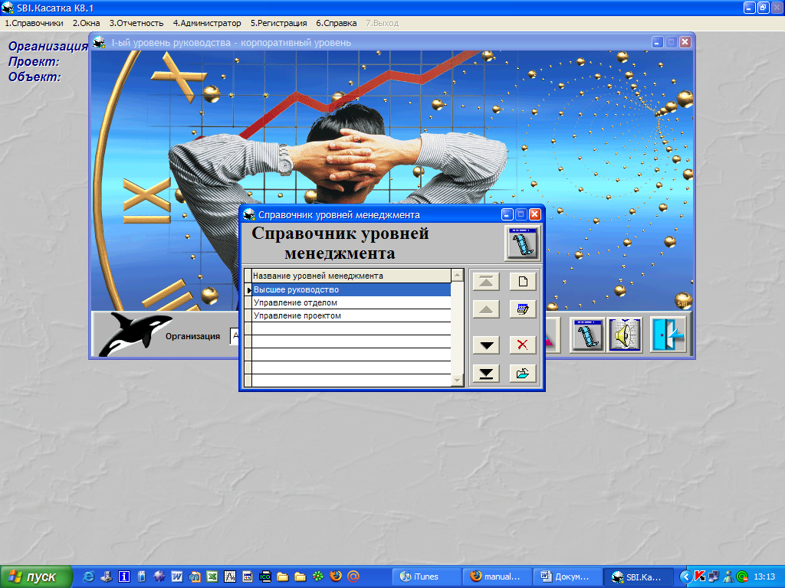Edit the selected management level record
This screenshot has width=785, height=588.
point(523,309)
